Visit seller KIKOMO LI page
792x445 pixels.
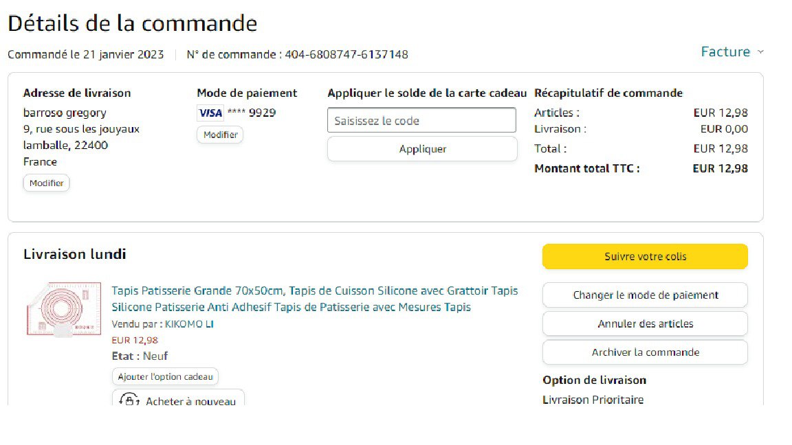[x=189, y=324]
